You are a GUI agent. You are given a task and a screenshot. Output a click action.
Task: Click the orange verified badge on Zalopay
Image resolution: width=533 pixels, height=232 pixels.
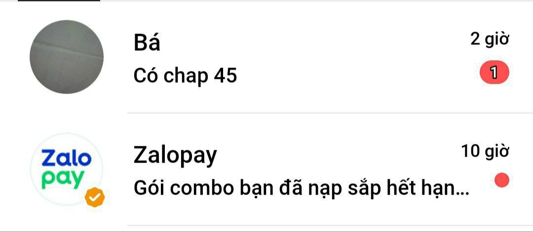[94, 197]
